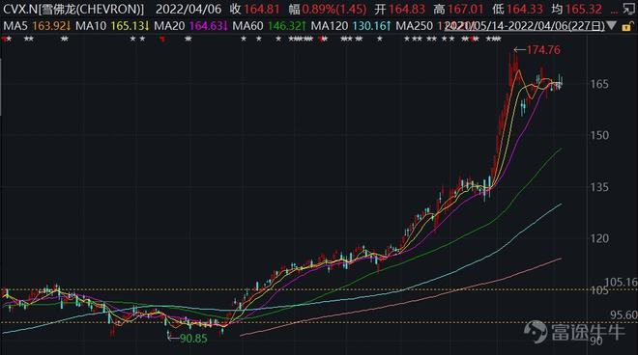Screen dimensions: 638x355
Task: Click the red event flag at far left
Action: tap(4, 39)
